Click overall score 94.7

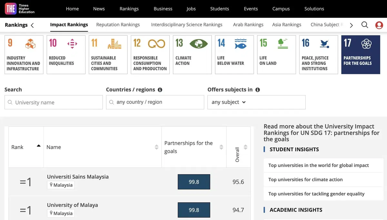pos(238,210)
